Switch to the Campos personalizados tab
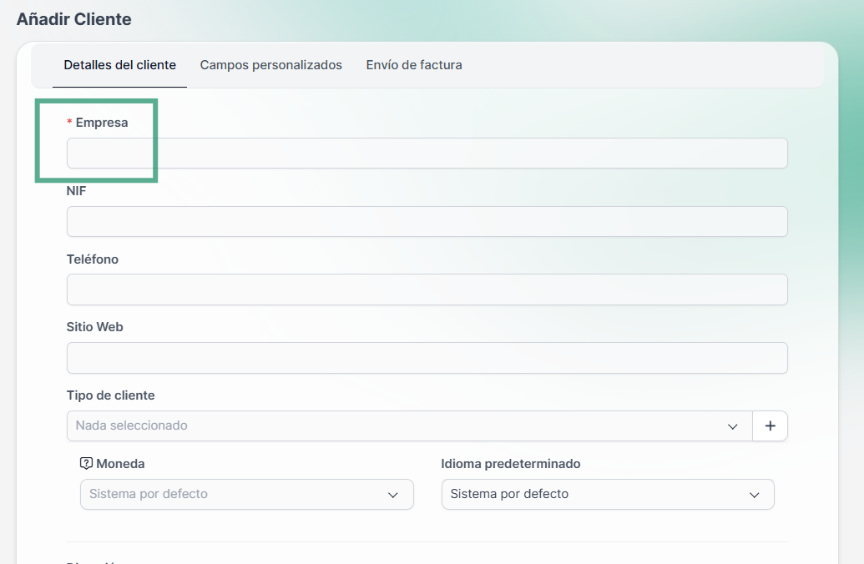864x564 pixels. click(271, 65)
